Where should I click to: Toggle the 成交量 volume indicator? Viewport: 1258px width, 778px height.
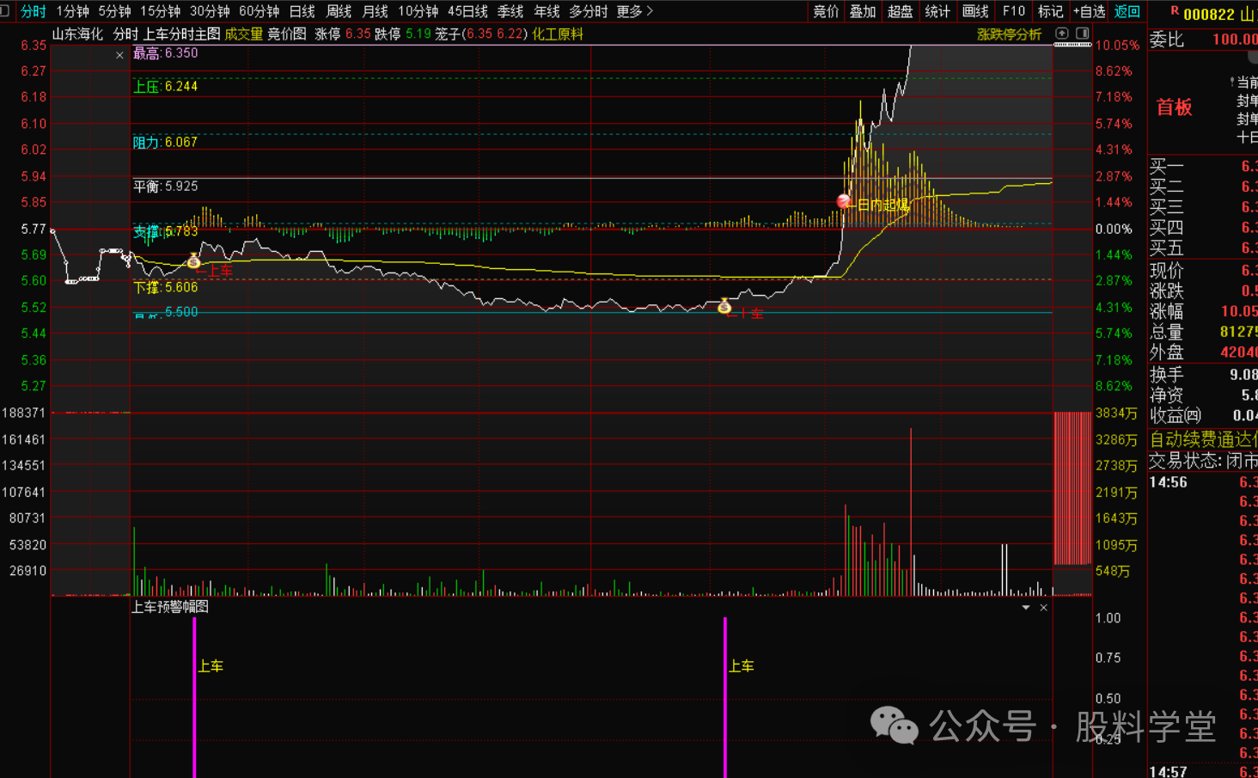[x=243, y=34]
